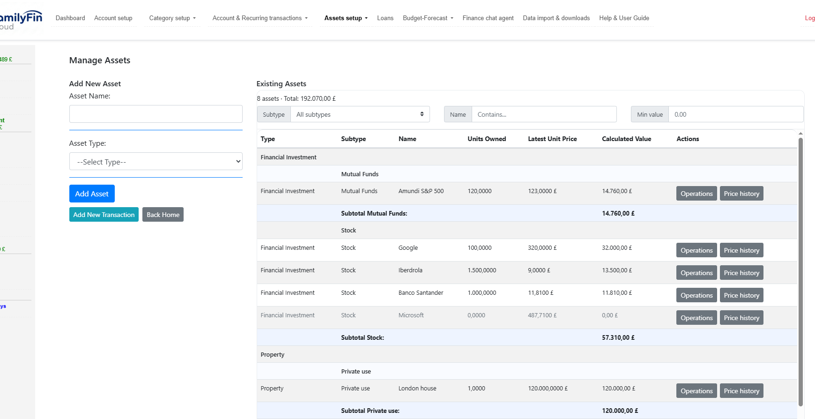The width and height of the screenshot is (815, 419).
Task: View Price history for Iberdrola
Action: pos(741,273)
